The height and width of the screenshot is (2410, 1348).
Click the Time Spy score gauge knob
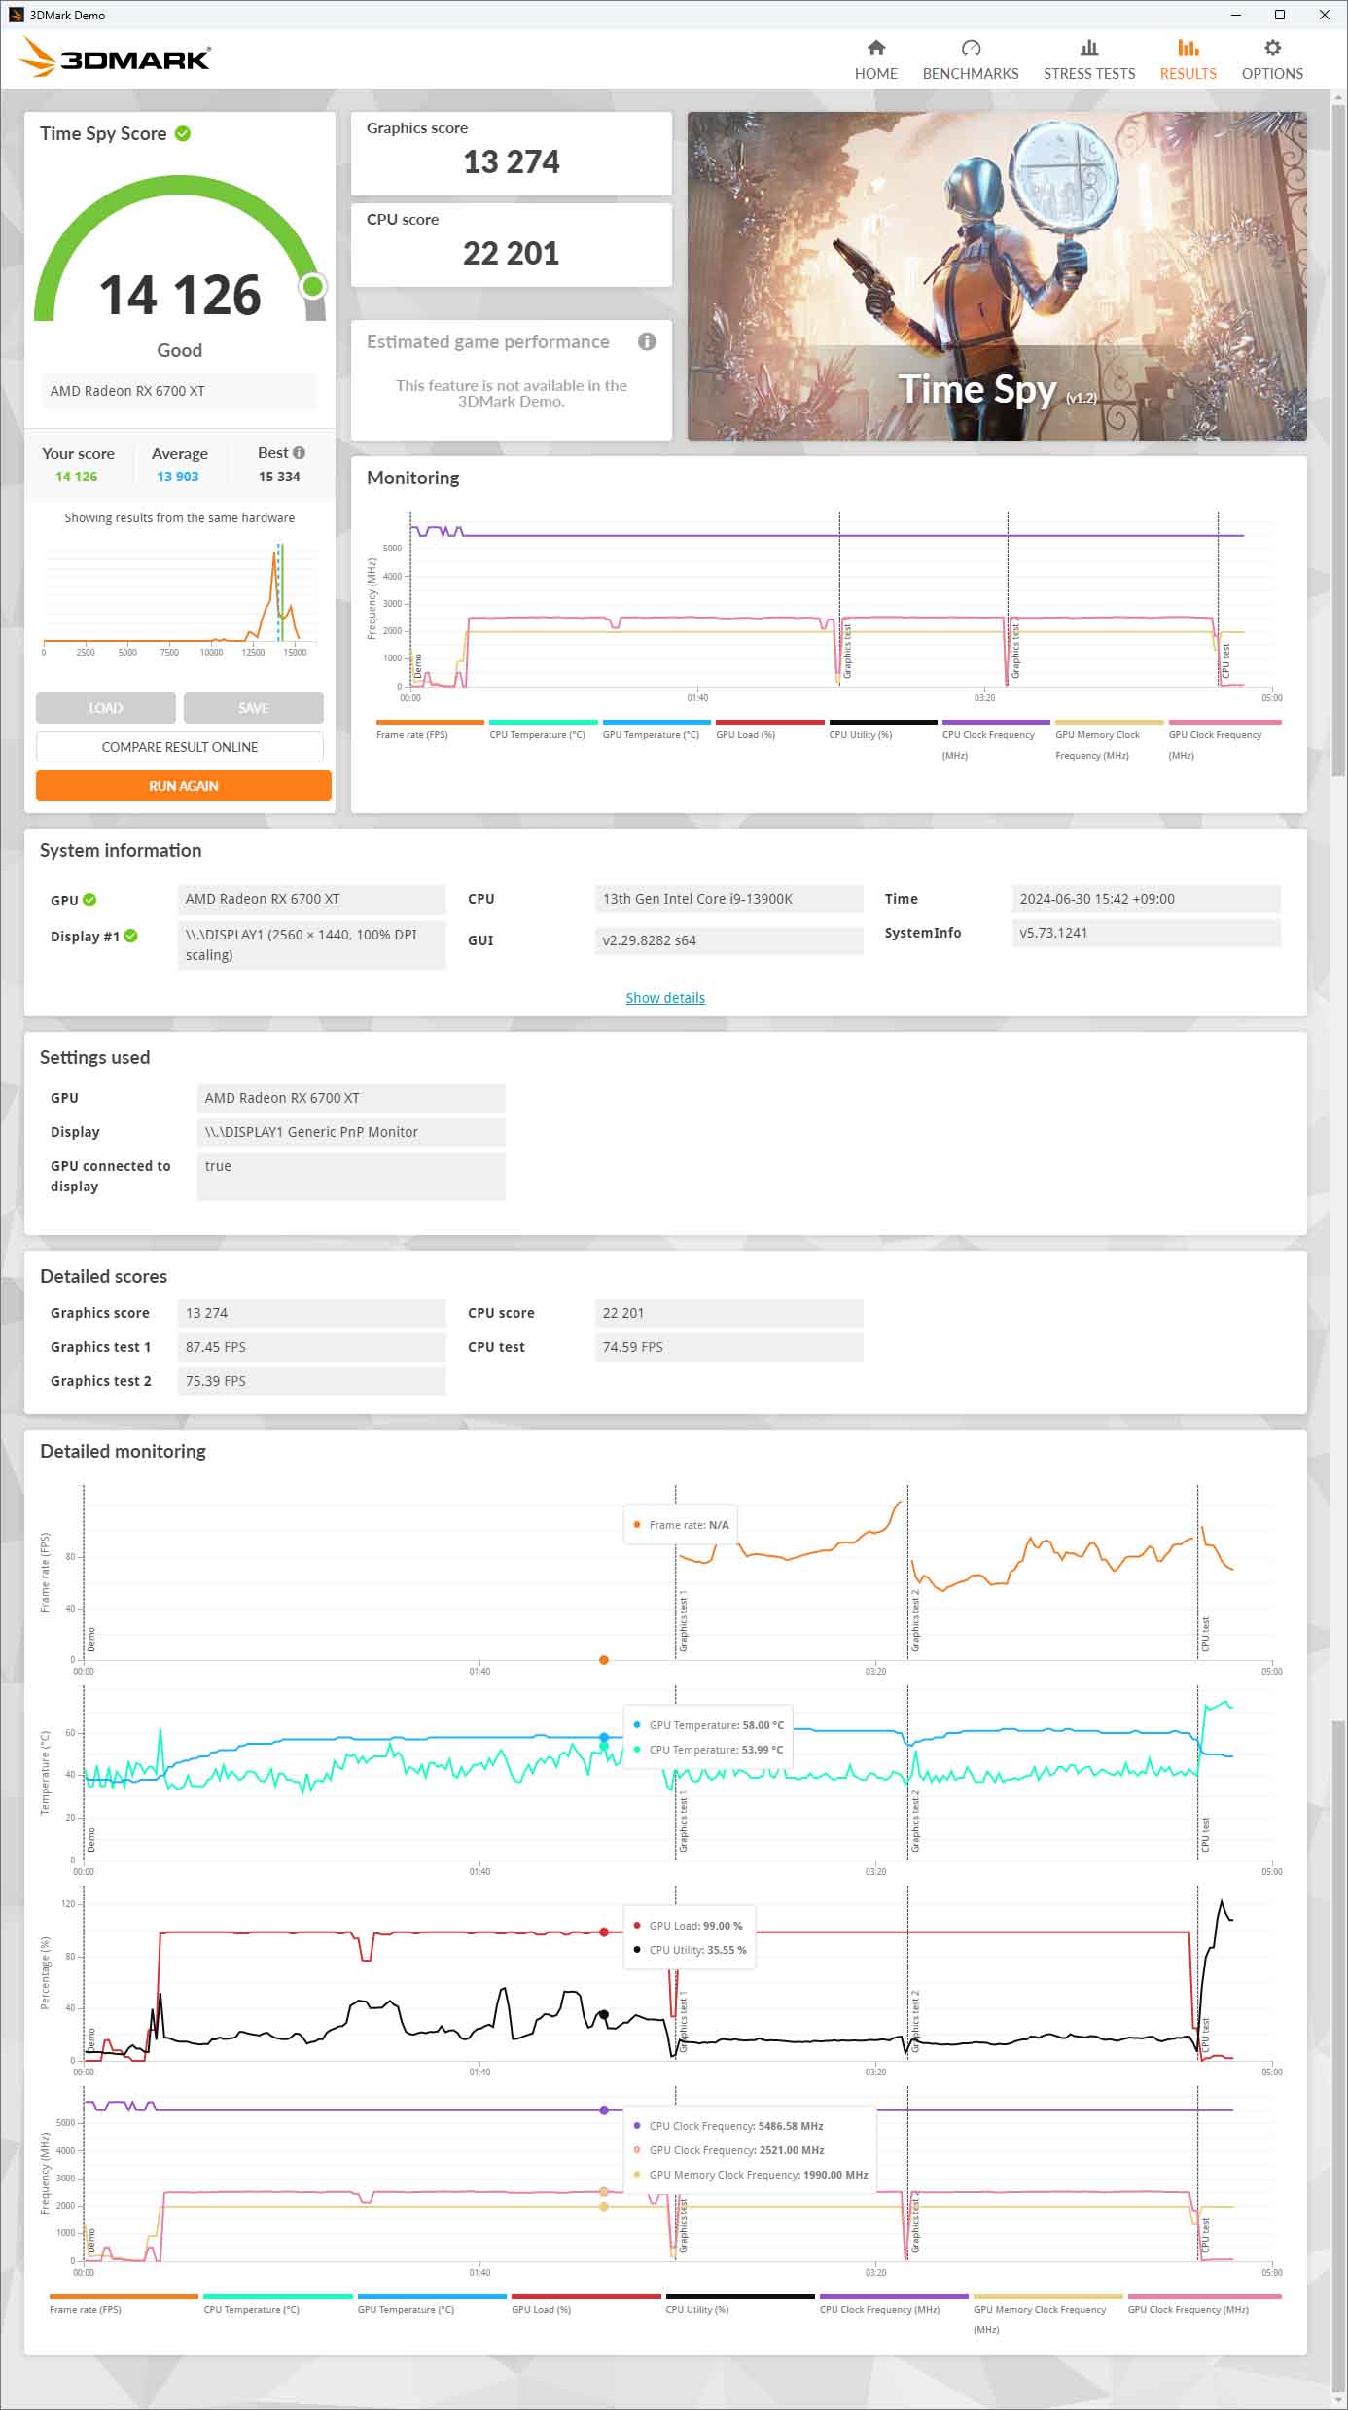click(x=312, y=286)
